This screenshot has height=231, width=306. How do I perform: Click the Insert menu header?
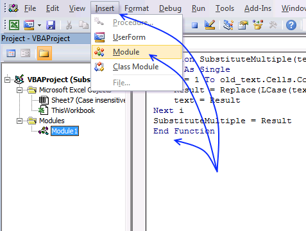pyautogui.click(x=105, y=8)
